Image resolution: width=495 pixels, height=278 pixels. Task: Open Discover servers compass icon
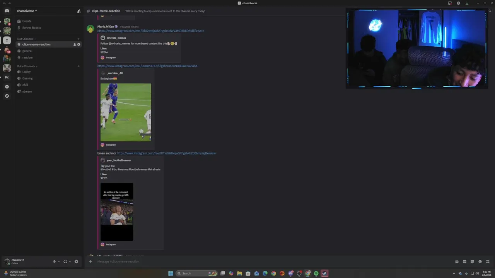[x=7, y=96]
